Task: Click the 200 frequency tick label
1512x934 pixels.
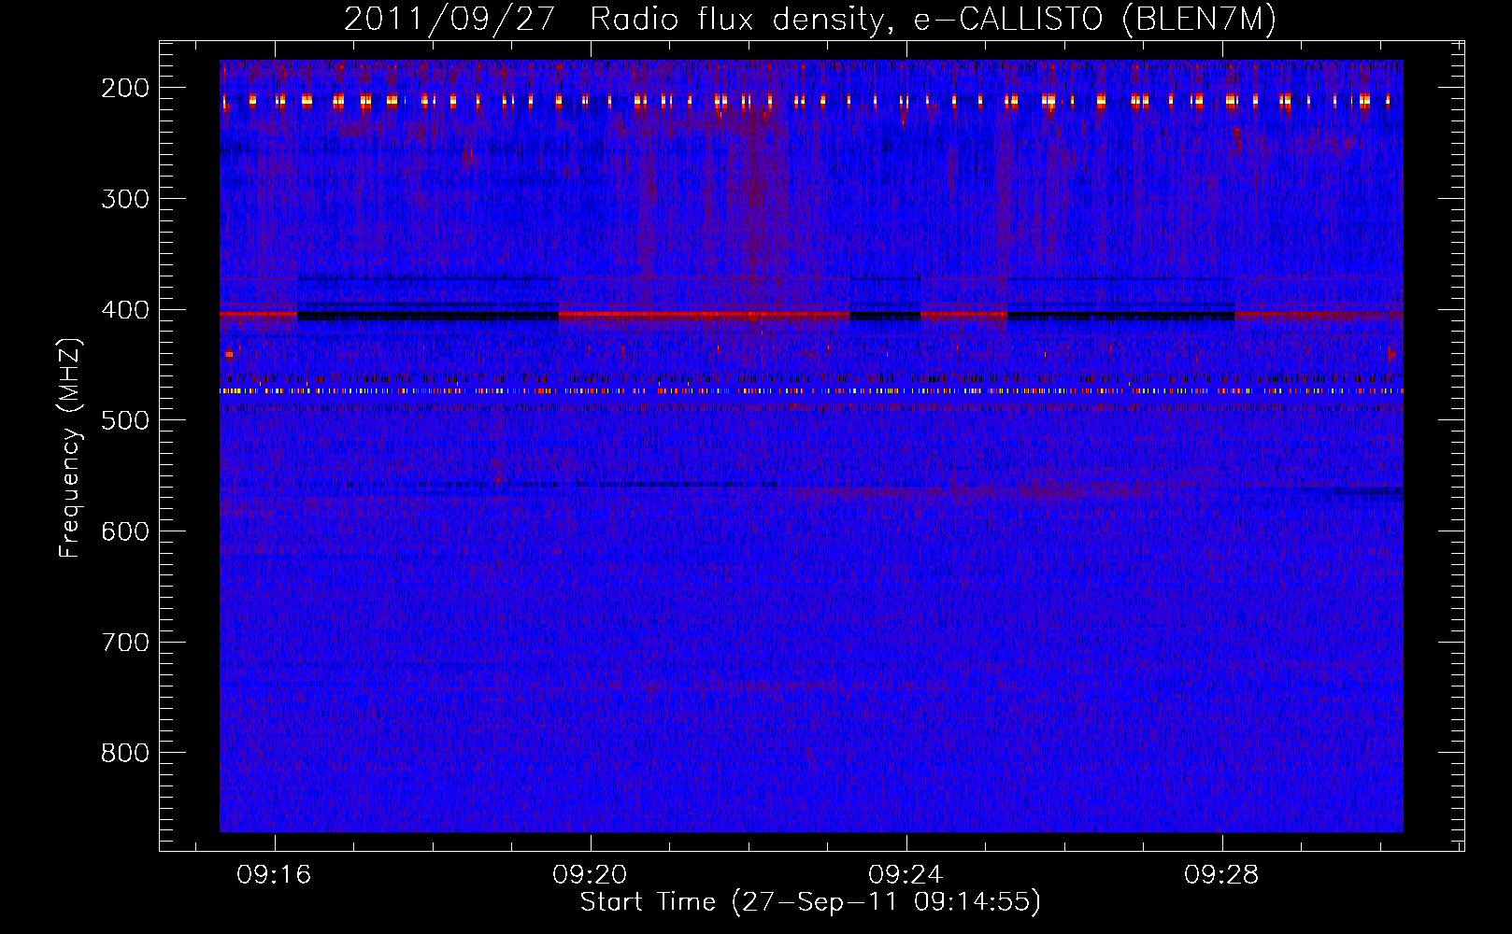Action: click(125, 88)
